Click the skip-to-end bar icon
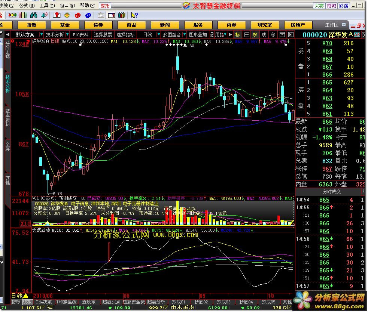 291,35
